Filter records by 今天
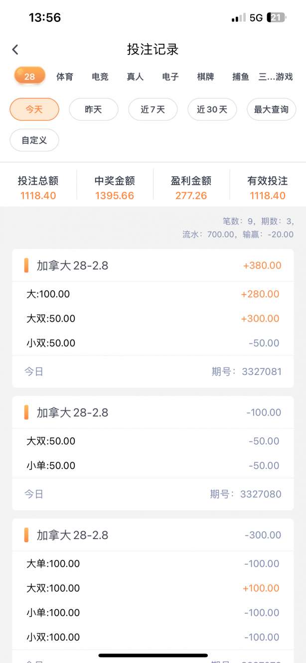The image size is (306, 663). click(34, 109)
